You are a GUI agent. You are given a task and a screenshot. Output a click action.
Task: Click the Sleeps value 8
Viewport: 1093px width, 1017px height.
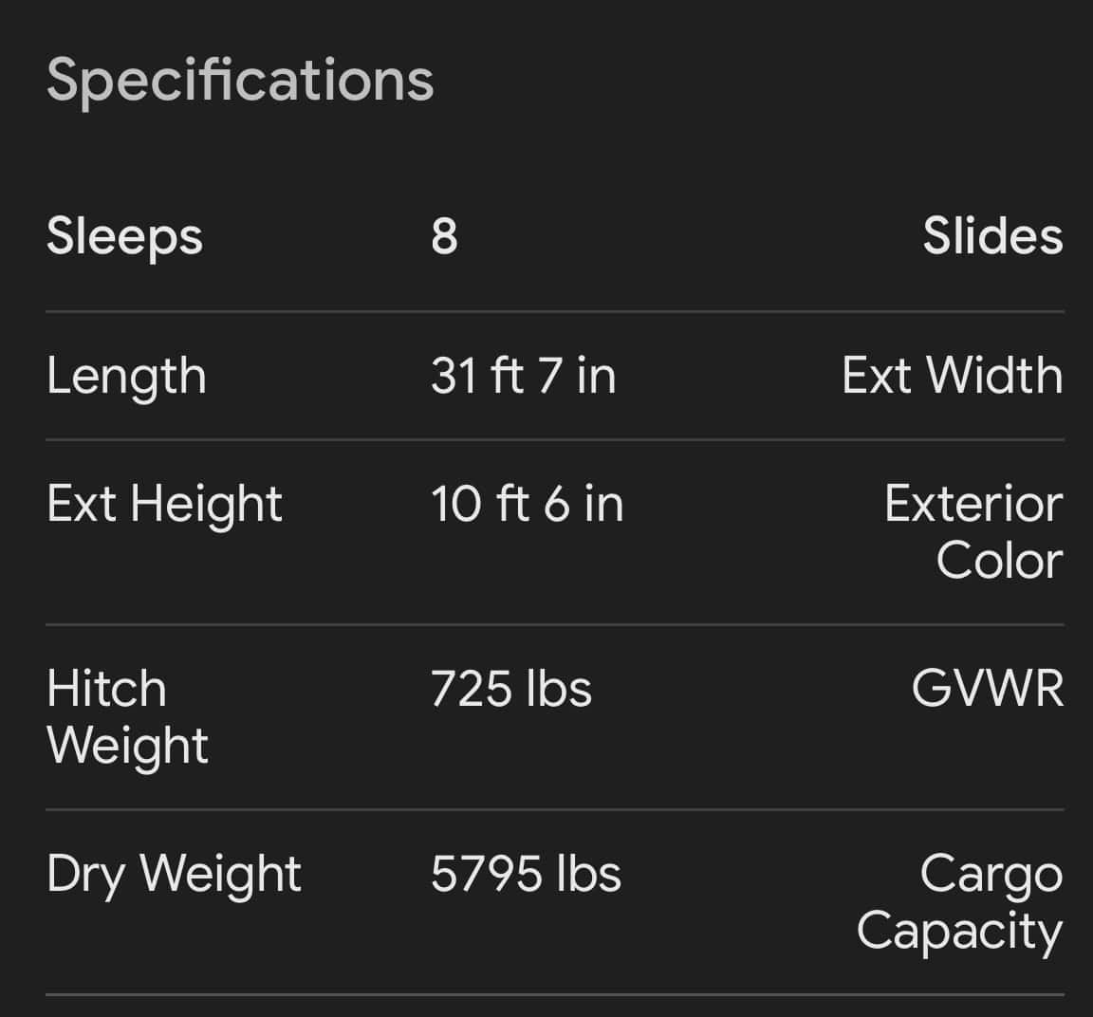444,236
